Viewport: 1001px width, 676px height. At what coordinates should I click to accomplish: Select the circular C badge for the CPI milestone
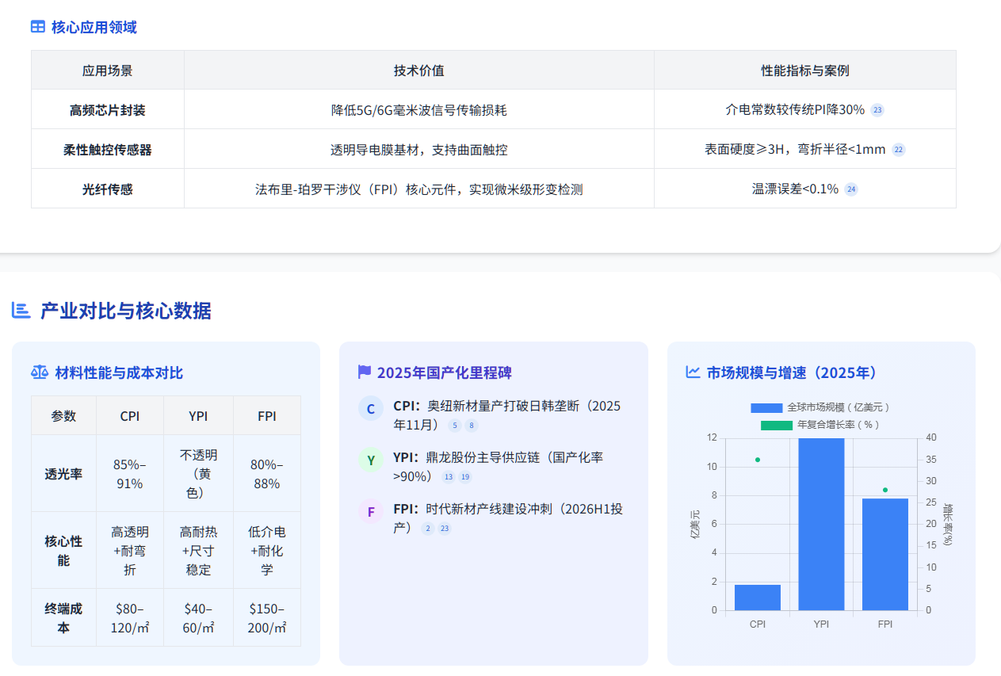click(x=371, y=409)
